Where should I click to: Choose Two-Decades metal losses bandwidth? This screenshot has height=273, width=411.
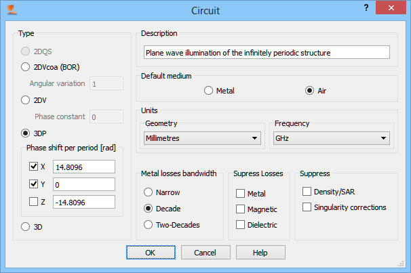(149, 224)
